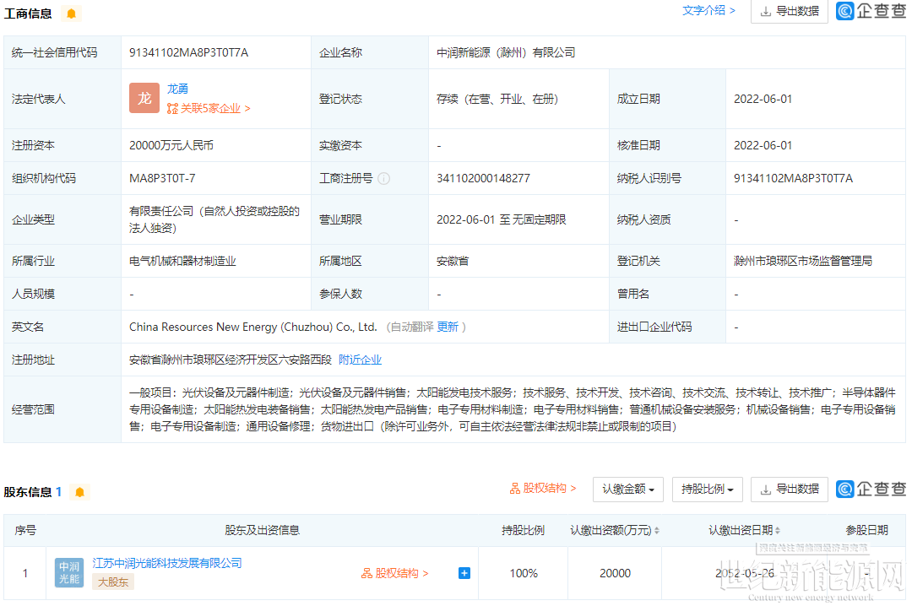Image resolution: width=912 pixels, height=606 pixels.
Task: Open 江苏中润光能科技发展有限公司 shareholder link
Action: point(166,563)
